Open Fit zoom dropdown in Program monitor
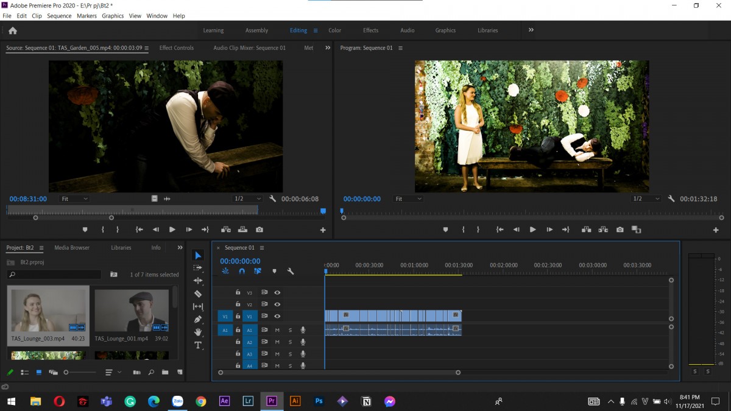This screenshot has height=411, width=731. 409,199
